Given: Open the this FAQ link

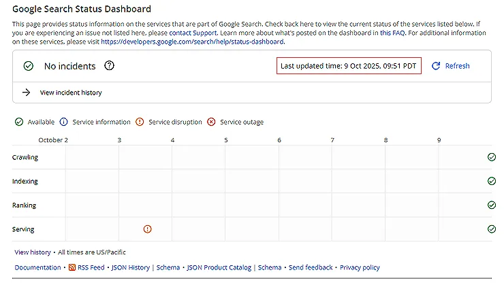Looking at the screenshot, I should [392, 33].
